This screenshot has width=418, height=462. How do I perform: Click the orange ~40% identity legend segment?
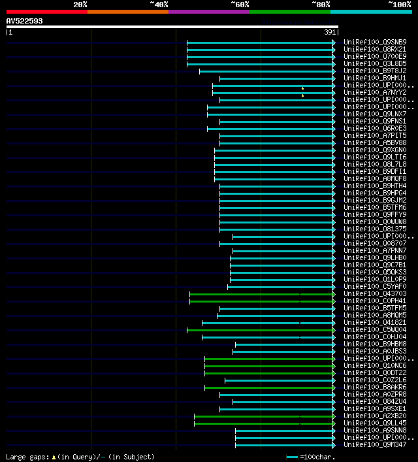pos(128,12)
